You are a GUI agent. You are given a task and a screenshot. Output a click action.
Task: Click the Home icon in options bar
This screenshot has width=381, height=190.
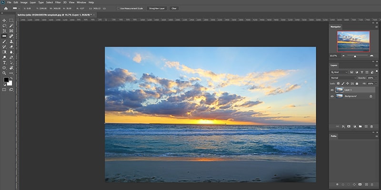[6, 9]
